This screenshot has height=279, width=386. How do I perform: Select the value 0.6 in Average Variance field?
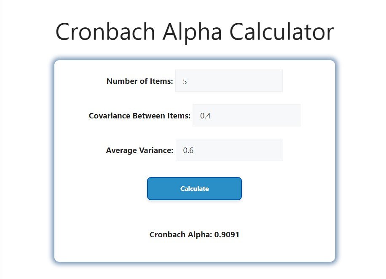coord(188,150)
